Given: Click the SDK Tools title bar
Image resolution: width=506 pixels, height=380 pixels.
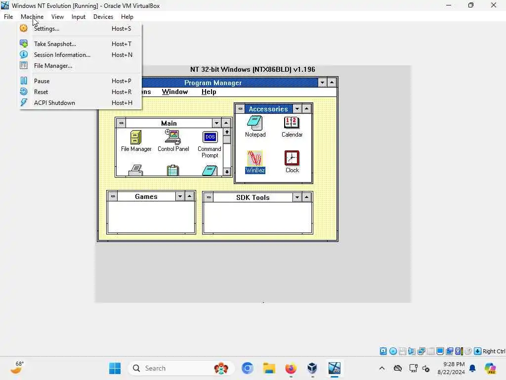Looking at the screenshot, I should pyautogui.click(x=253, y=197).
